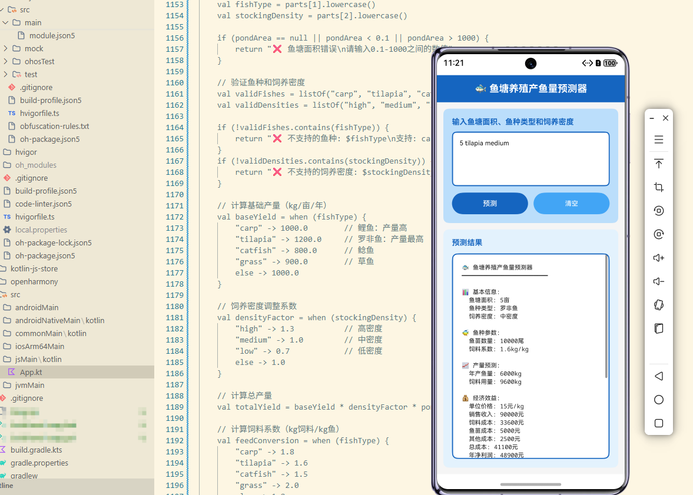Click the emulator volume up icon
This screenshot has height=495, width=693.
[658, 258]
